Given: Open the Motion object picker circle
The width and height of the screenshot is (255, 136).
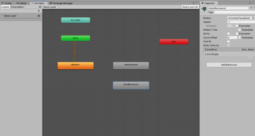Looking at the screenshot, I should [x=253, y=18].
